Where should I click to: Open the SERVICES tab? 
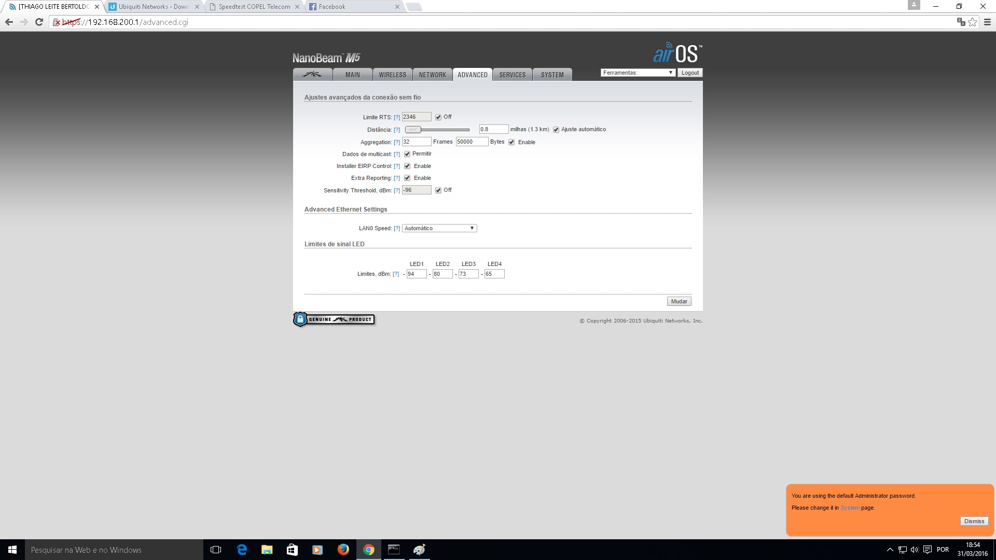tap(512, 75)
